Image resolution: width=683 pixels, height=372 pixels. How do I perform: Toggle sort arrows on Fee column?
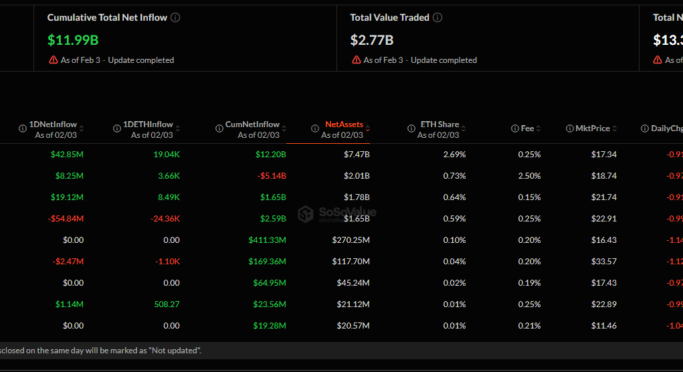coord(539,128)
